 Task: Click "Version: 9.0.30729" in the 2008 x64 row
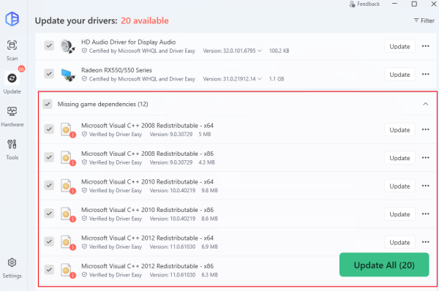(171, 135)
